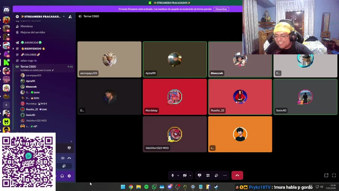Open the green K server icon
The width and height of the screenshot is (339, 191).
[x=6, y=62]
